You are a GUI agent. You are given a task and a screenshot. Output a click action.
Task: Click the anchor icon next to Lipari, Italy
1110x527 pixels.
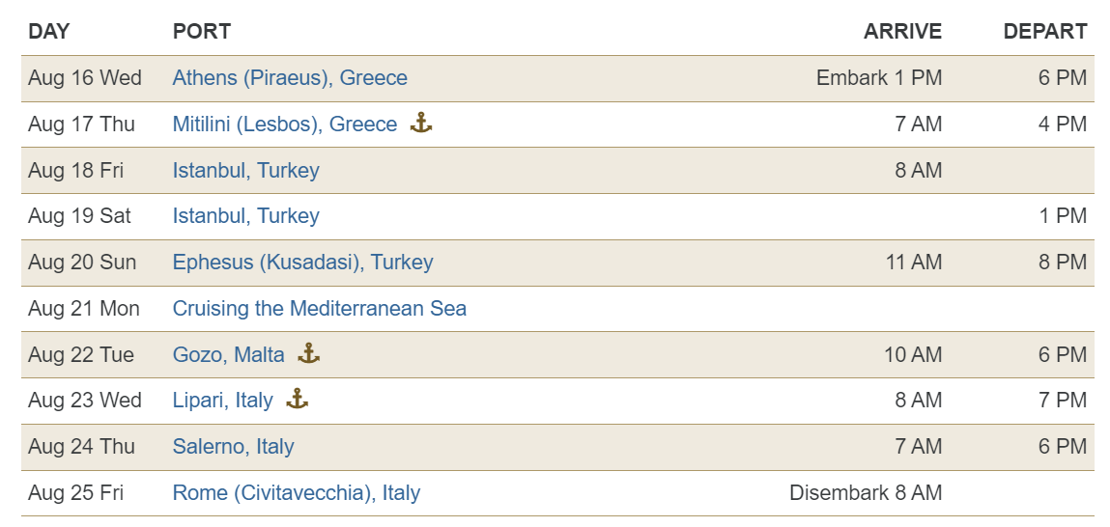click(298, 399)
